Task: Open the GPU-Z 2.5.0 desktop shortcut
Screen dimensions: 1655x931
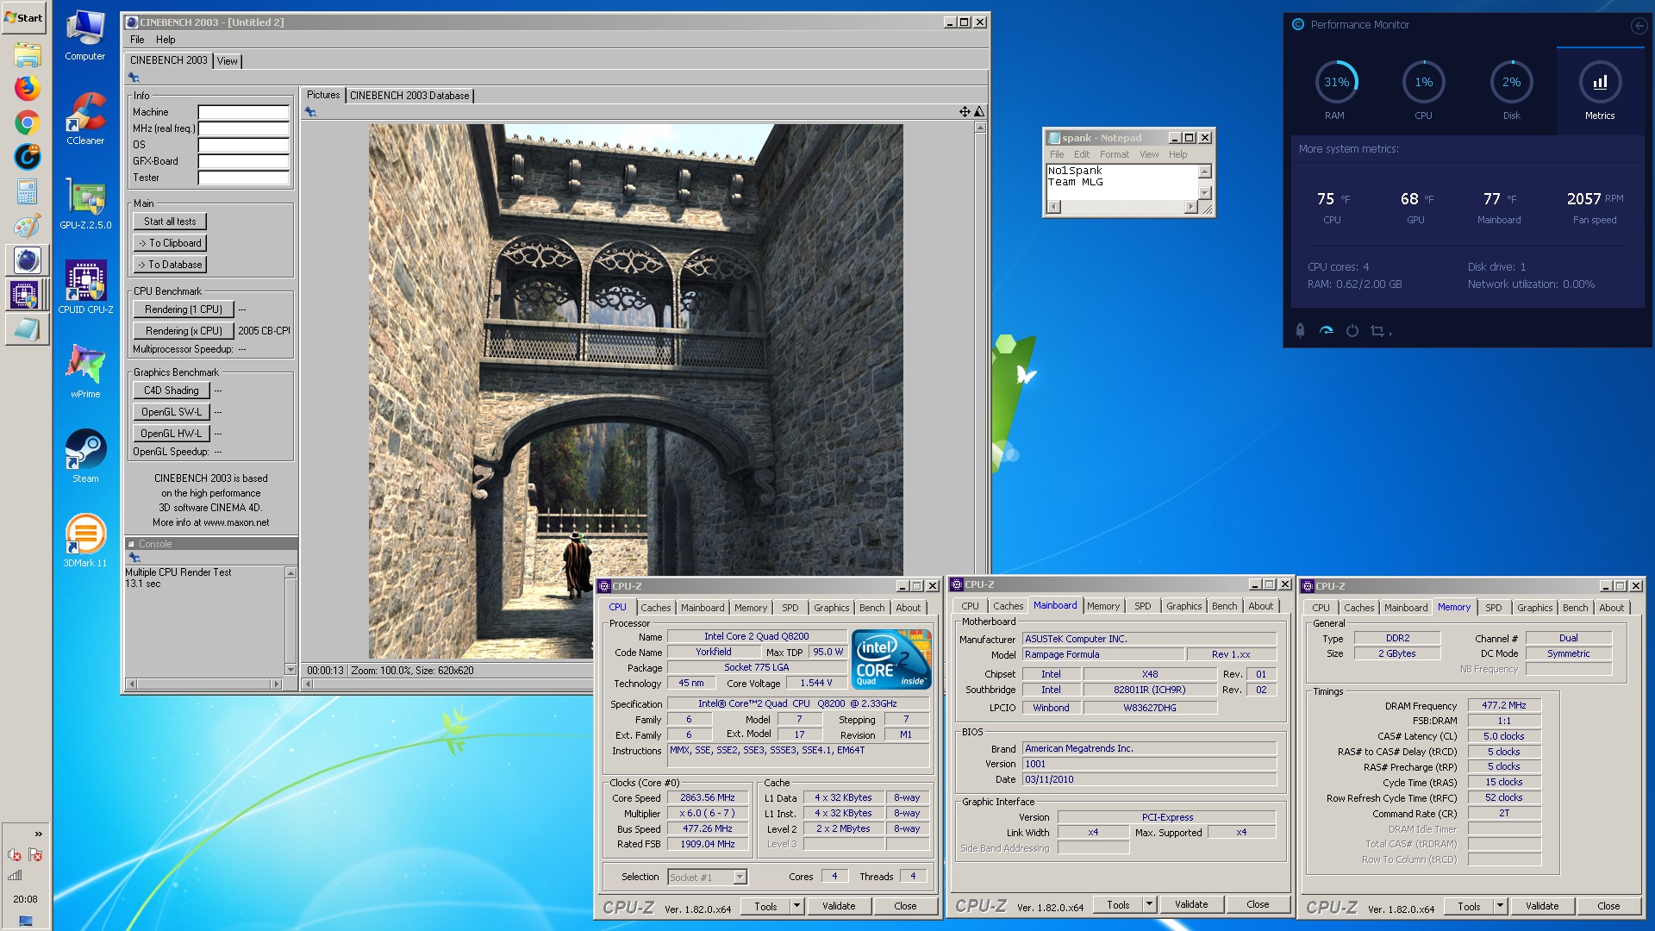Action: click(85, 203)
